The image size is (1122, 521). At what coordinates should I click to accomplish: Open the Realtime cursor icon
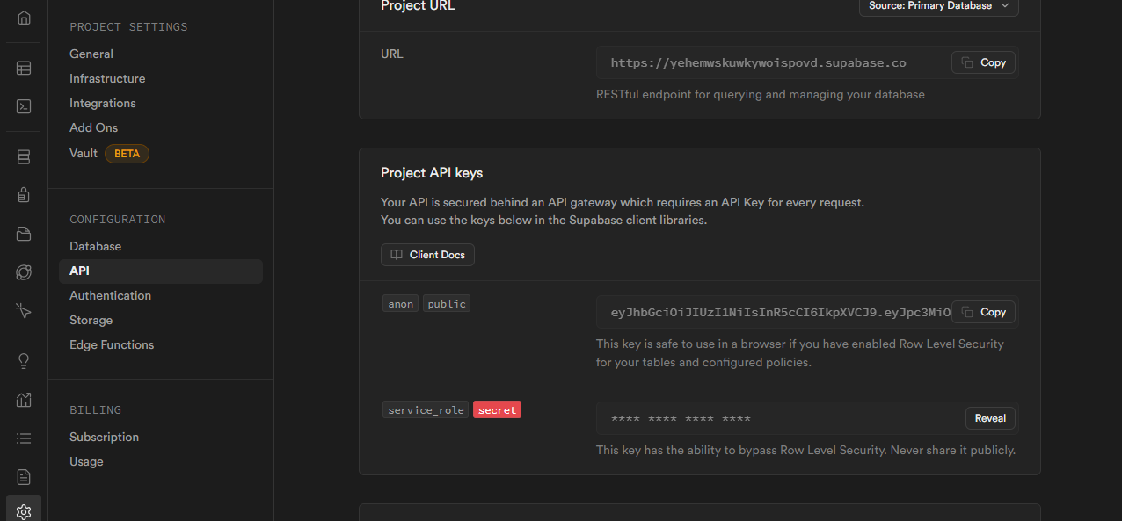(x=24, y=311)
